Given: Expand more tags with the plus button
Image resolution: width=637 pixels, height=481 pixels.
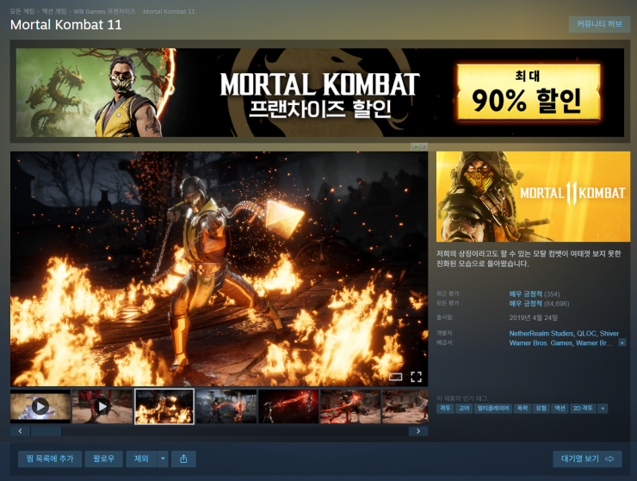Looking at the screenshot, I should [x=603, y=408].
